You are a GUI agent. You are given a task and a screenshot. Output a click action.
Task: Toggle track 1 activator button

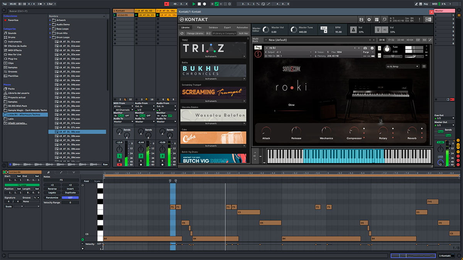tap(120, 155)
